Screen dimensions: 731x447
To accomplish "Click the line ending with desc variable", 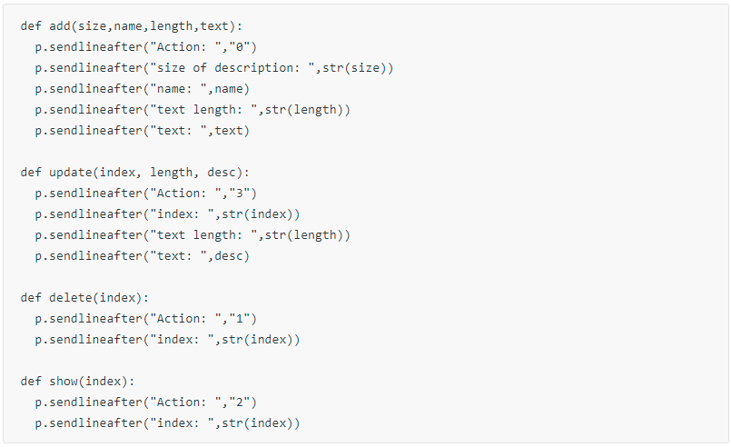I will tap(142, 256).
